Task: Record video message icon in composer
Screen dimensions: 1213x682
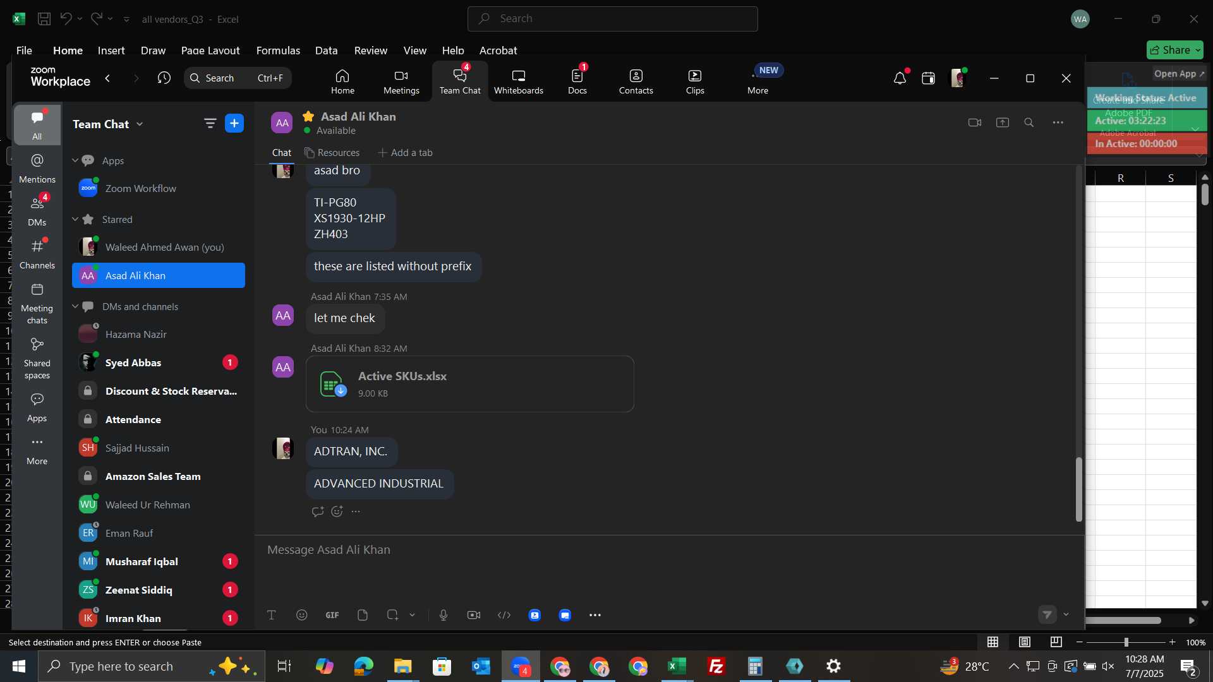Action: 474,615
